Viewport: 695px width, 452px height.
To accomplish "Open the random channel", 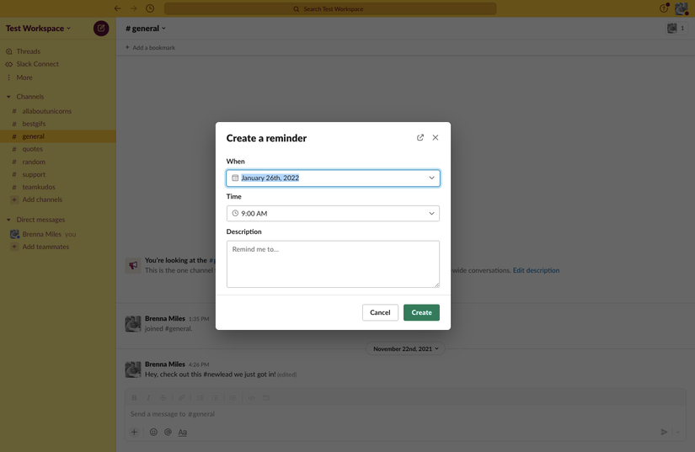I will click(34, 162).
